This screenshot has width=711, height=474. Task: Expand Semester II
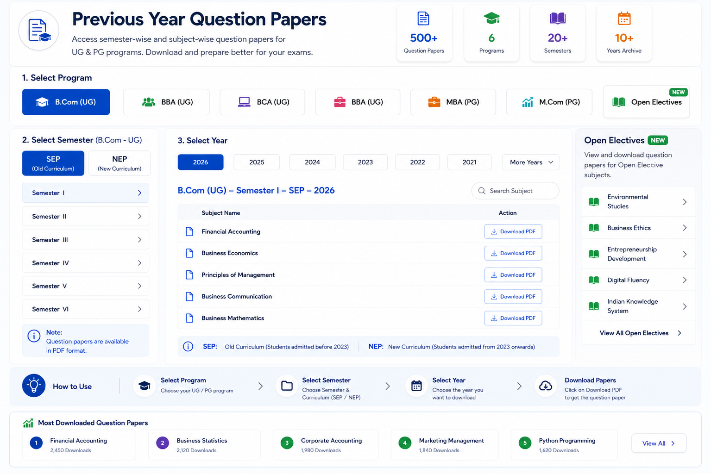86,217
